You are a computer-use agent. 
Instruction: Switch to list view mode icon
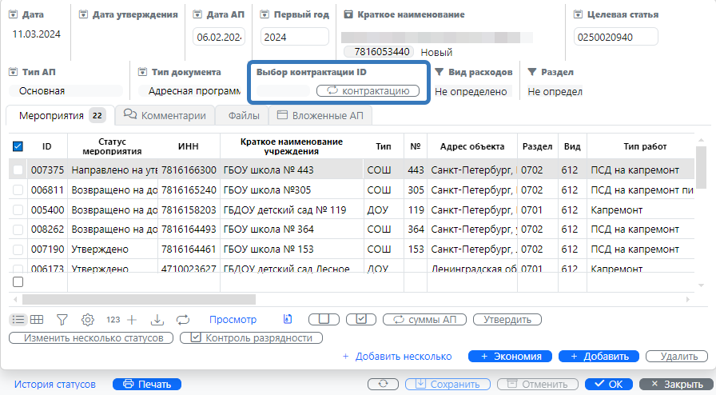click(x=18, y=320)
